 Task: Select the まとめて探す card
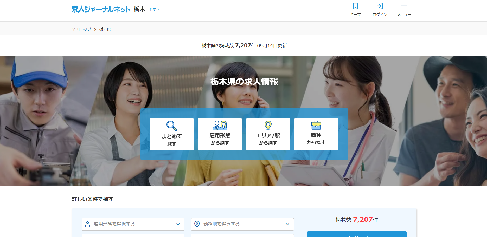(x=172, y=134)
